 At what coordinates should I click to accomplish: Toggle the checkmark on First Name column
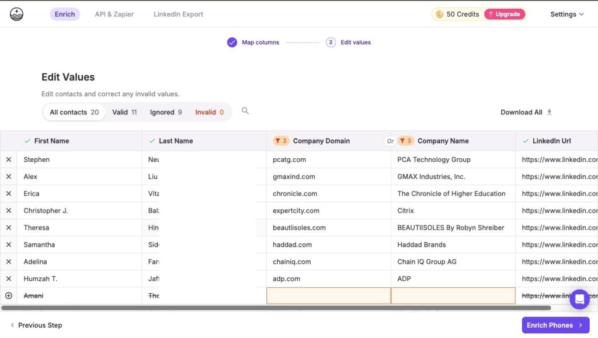pos(27,141)
